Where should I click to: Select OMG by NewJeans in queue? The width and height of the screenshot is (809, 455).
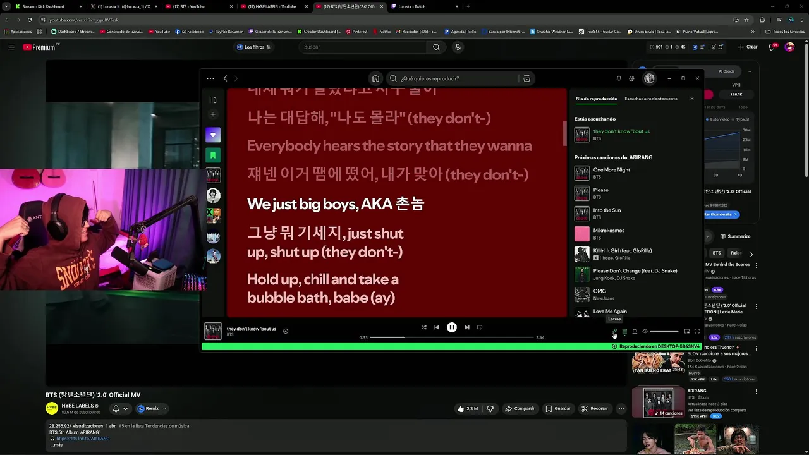click(x=635, y=294)
